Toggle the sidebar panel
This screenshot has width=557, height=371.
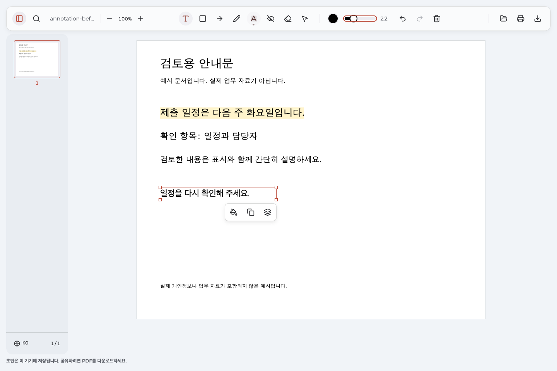[19, 19]
